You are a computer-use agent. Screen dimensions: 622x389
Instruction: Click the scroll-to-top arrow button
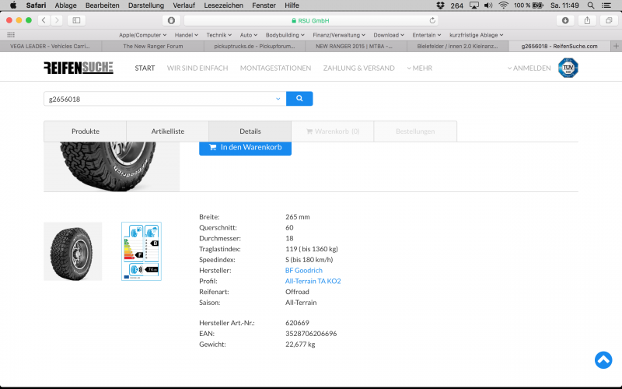point(603,360)
